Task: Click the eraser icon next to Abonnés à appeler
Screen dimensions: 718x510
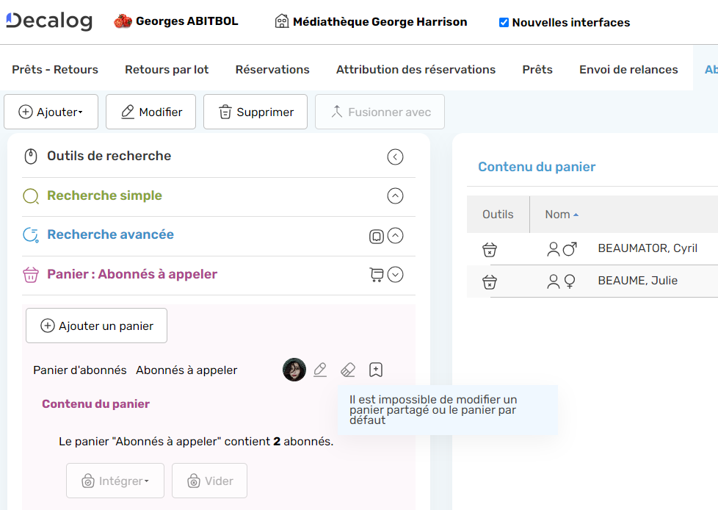Action: click(x=347, y=370)
